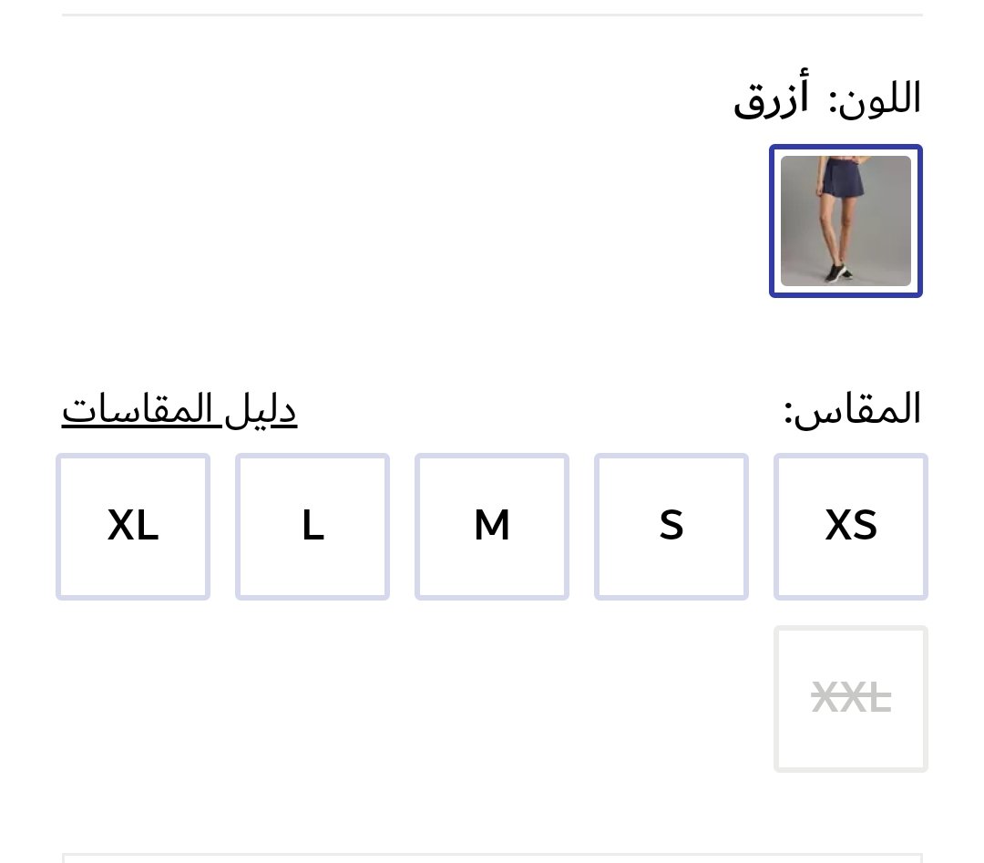This screenshot has width=984, height=863.
Task: Select the L size box
Action: [313, 527]
